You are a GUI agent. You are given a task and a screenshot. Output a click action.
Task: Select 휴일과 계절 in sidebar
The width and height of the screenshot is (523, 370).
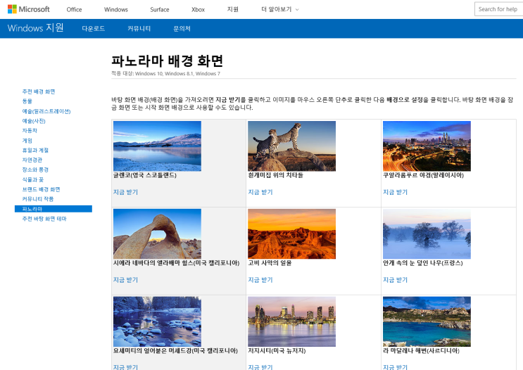click(x=35, y=150)
